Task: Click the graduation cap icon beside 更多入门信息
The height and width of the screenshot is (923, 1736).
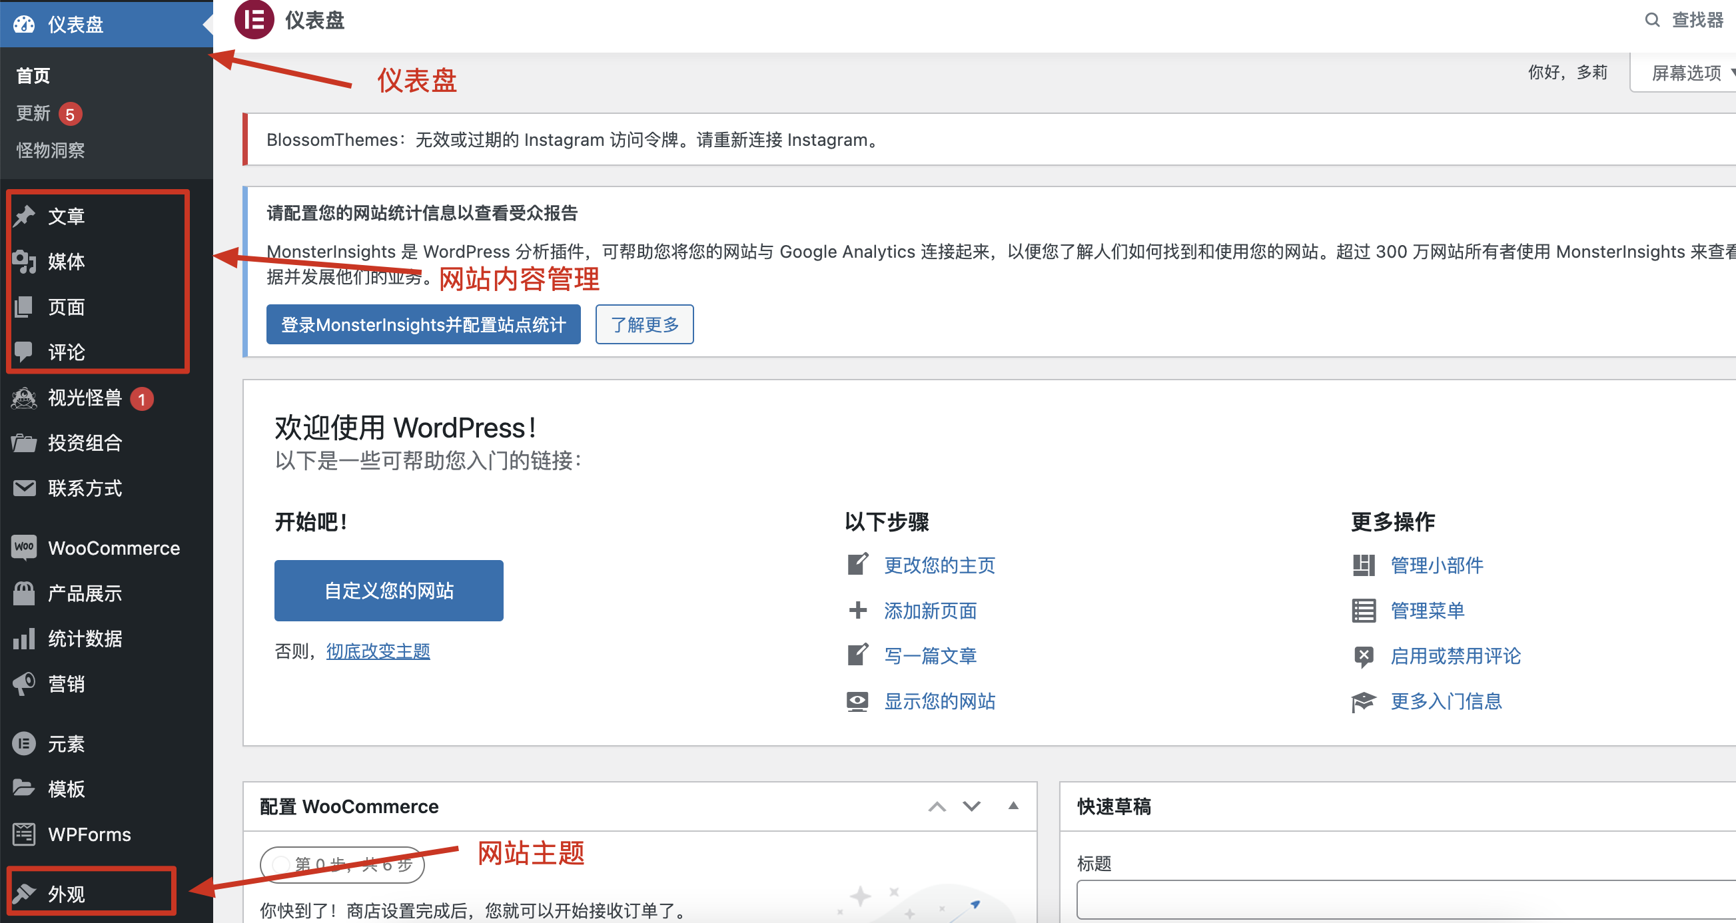Action: (1364, 701)
